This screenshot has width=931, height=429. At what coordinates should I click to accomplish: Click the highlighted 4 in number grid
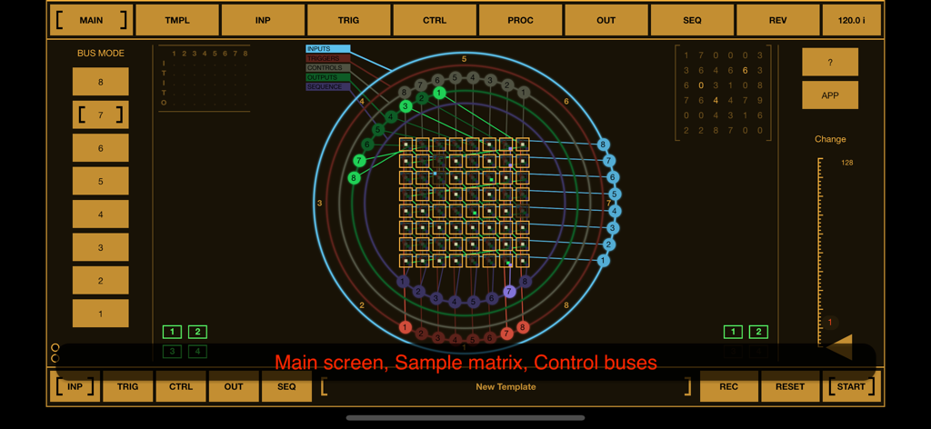click(x=716, y=100)
